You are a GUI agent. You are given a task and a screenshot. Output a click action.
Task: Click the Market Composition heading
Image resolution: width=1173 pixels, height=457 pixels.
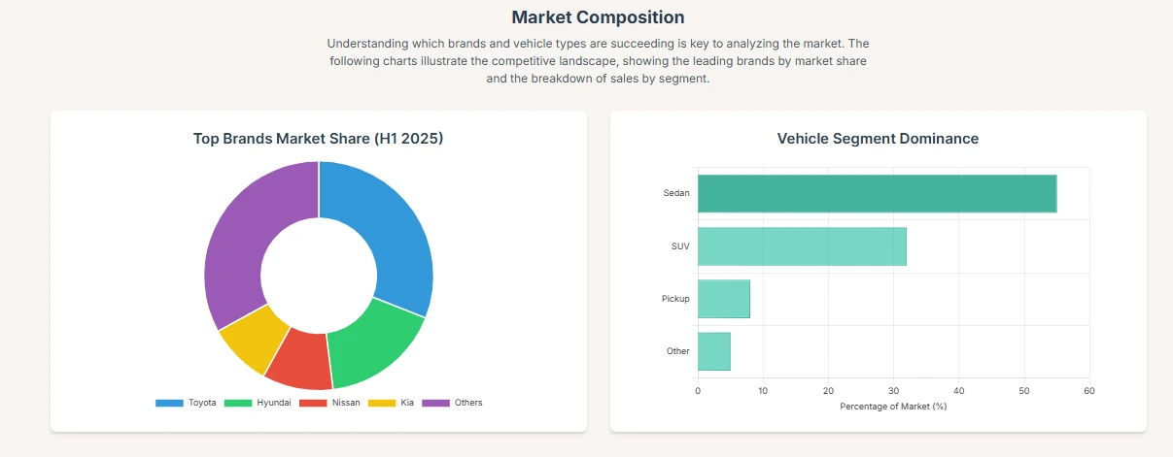[598, 17]
